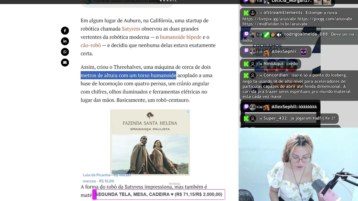358x201 pixels.
Task: Share the article on Facebook
Action: [65, 31]
